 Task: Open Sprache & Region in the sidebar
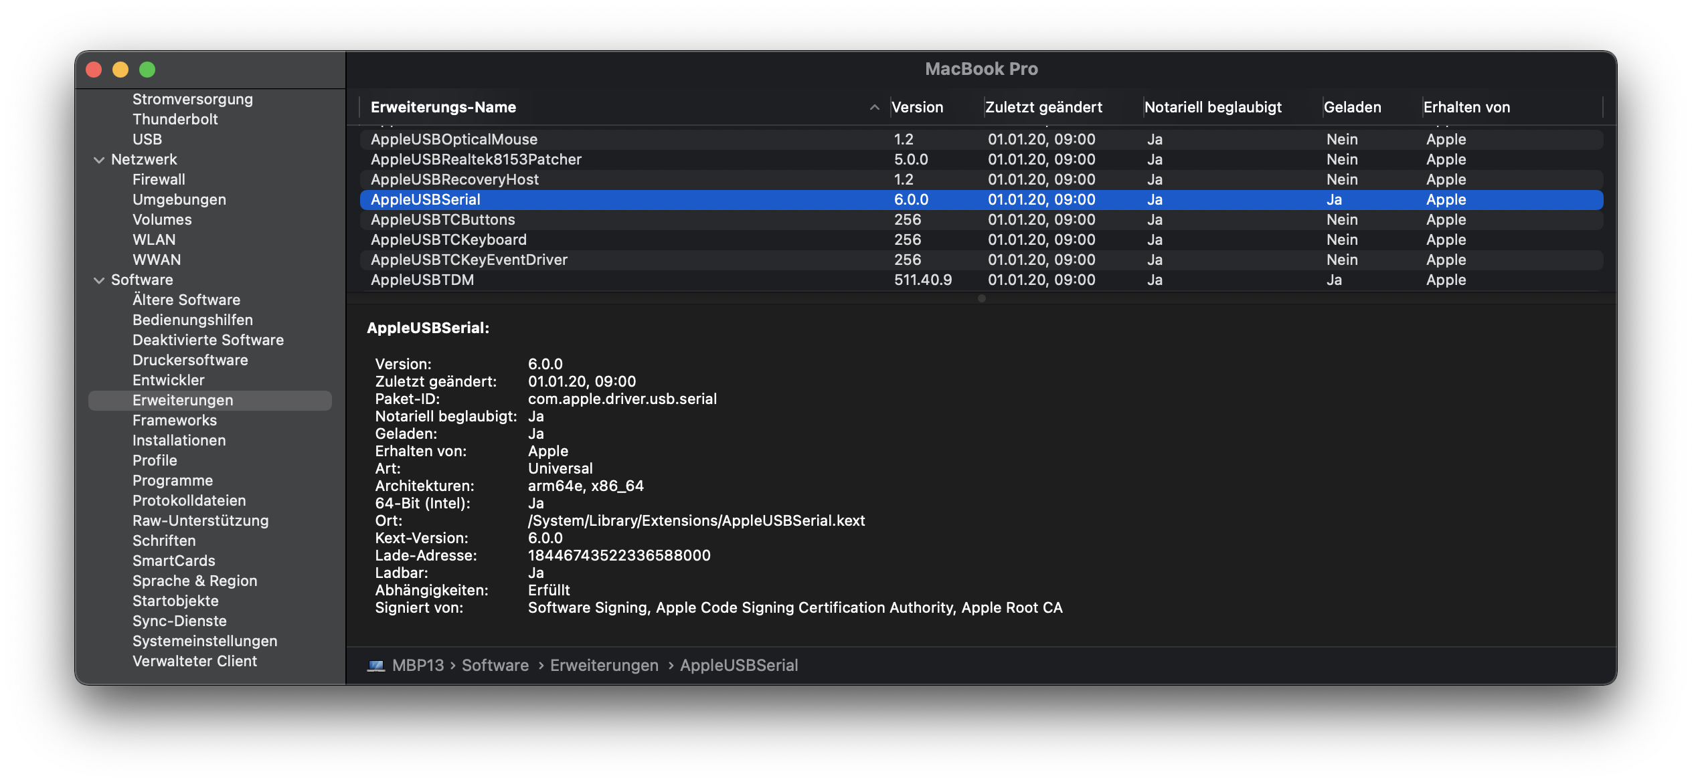pyautogui.click(x=195, y=581)
